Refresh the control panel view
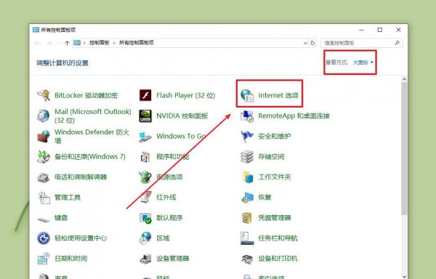436x279 pixels. click(x=312, y=43)
